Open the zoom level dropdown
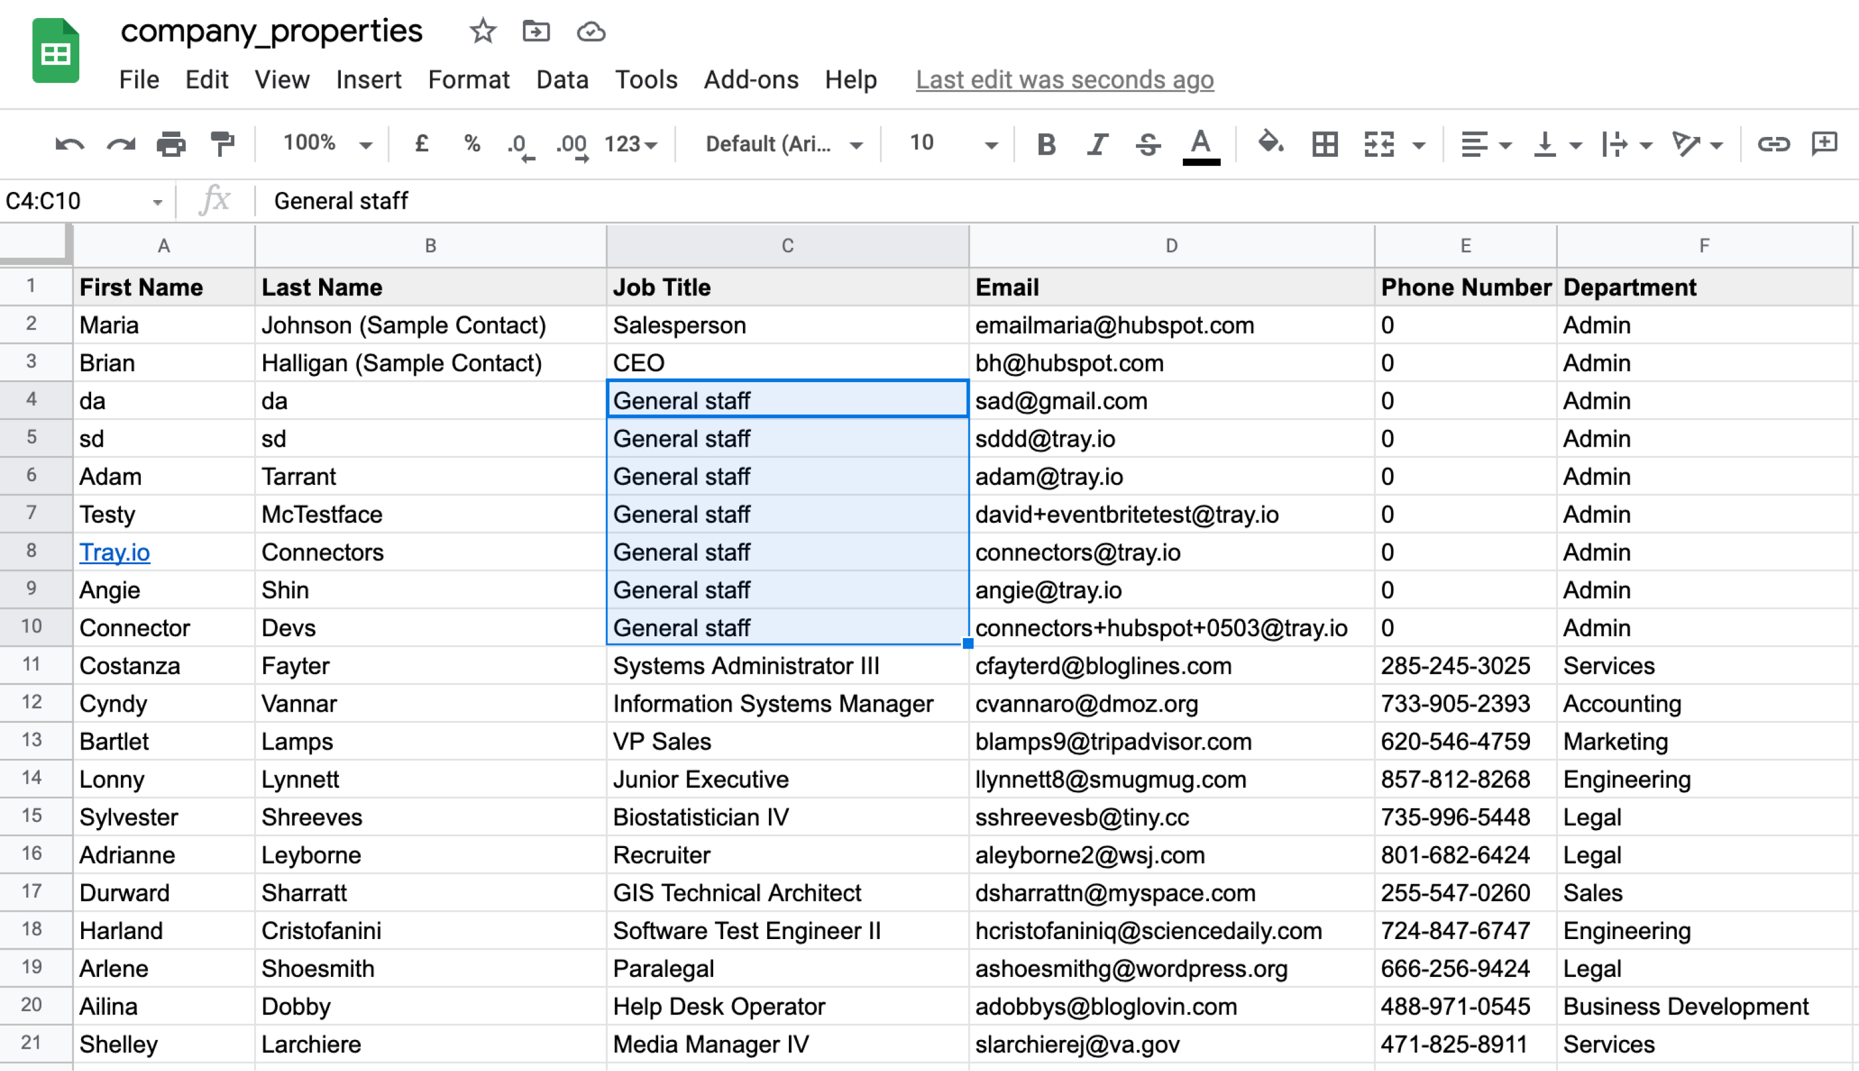This screenshot has width=1859, height=1071. pos(323,144)
